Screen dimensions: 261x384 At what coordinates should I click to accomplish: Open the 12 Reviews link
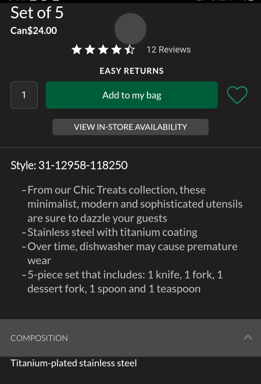[169, 49]
